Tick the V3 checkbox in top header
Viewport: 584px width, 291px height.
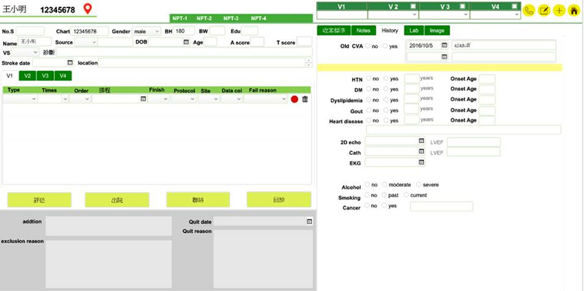tap(464, 6)
